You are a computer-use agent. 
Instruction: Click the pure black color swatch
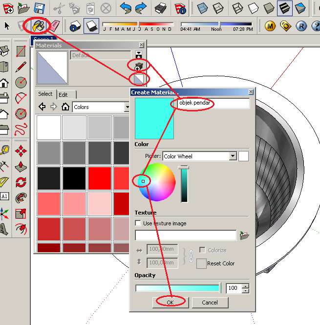74,178
